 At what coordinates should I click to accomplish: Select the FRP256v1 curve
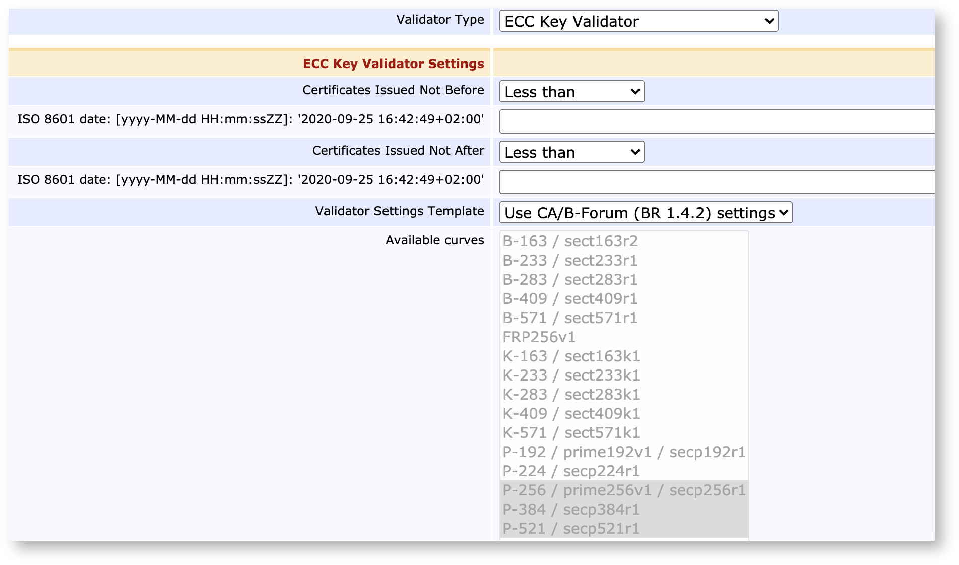[539, 337]
